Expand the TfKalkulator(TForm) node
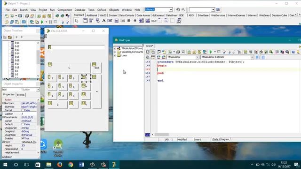Screen dimensions: 301x169 point(115,48)
